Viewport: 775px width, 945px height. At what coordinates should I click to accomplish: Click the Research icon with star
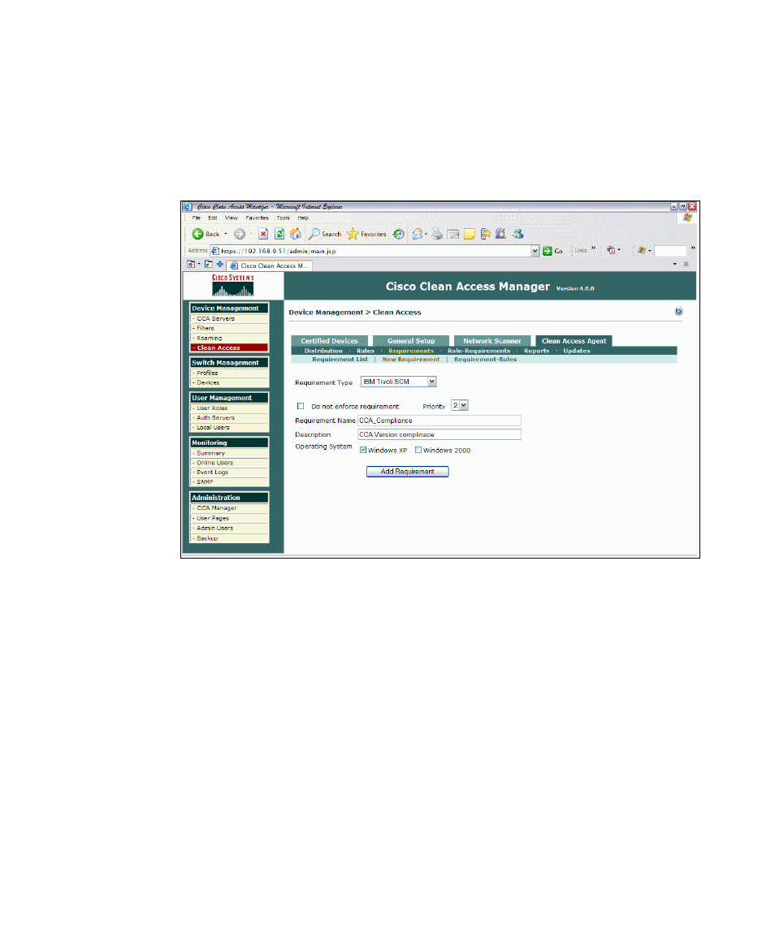pyautogui.click(x=486, y=234)
